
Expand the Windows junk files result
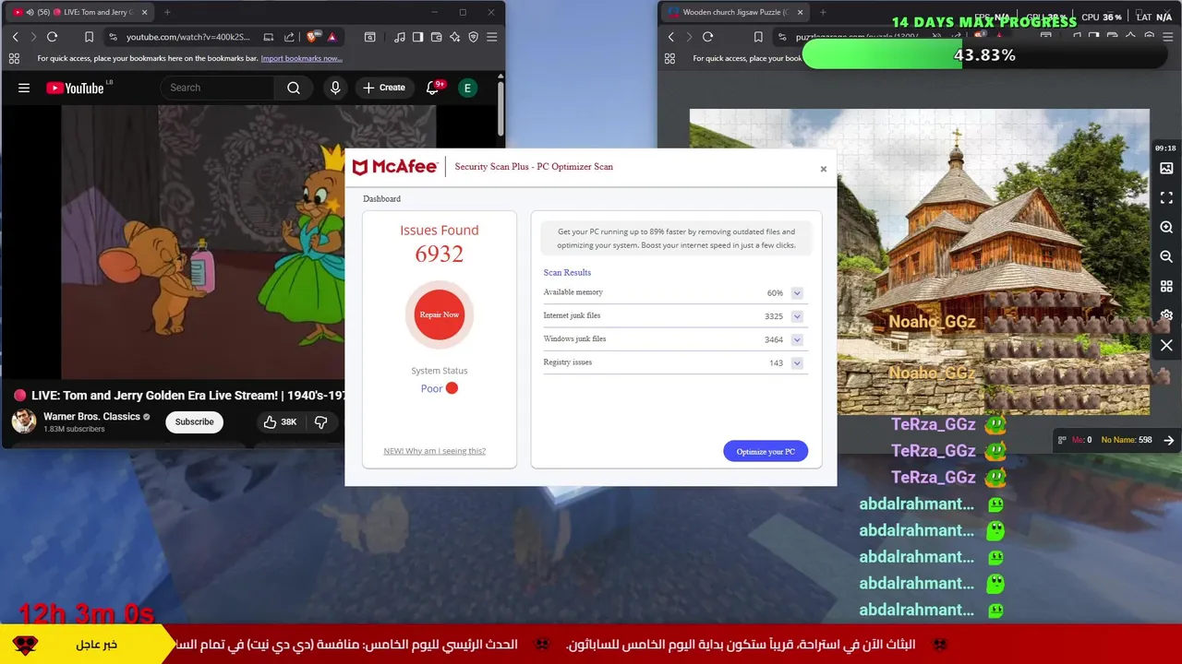click(x=796, y=339)
